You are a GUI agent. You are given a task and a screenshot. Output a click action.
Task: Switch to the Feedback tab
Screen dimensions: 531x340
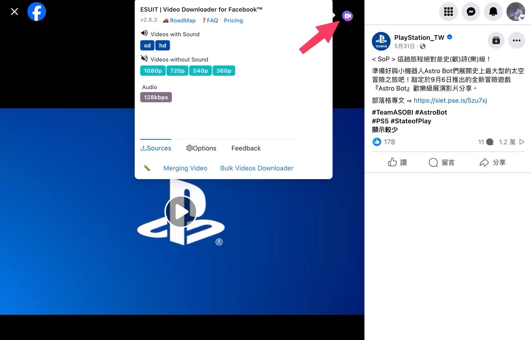pos(246,148)
